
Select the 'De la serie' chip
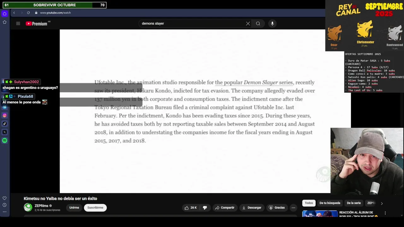coord(354,203)
